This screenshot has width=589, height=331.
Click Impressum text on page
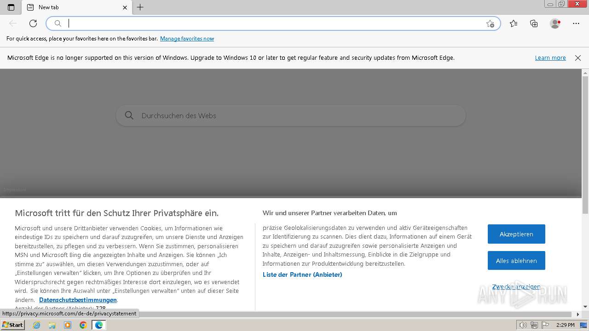[15, 190]
